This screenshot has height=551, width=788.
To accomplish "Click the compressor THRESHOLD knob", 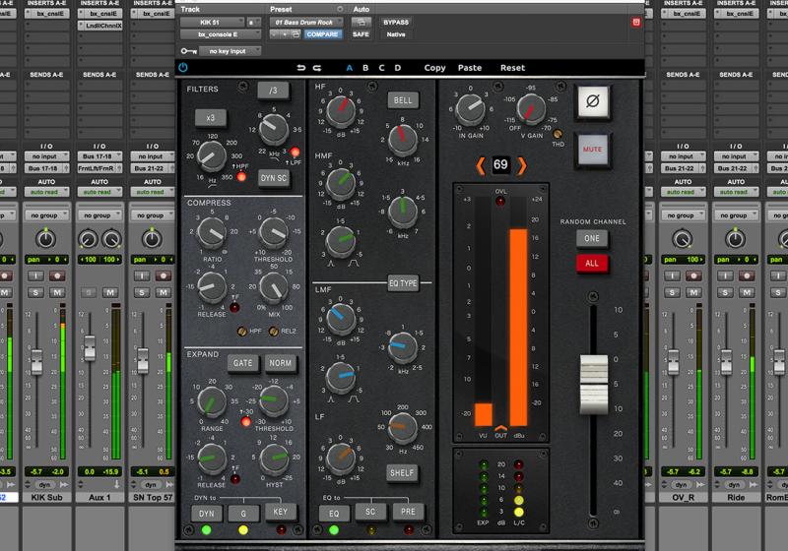I will pyautogui.click(x=274, y=232).
